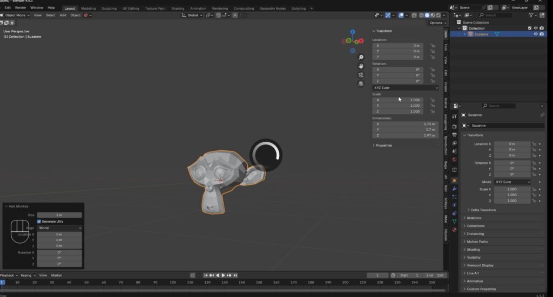Image resolution: width=553 pixels, height=297 pixels.
Task: Open XYZ Euler dropdown in sidebar
Action: point(406,88)
